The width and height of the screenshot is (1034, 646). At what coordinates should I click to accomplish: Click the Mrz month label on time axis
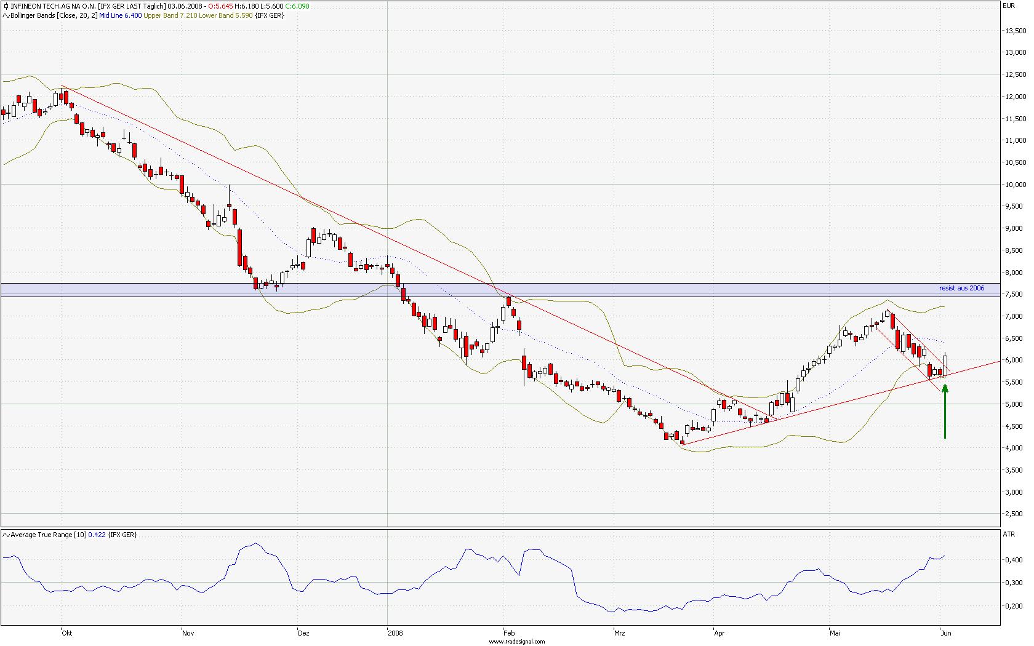click(x=620, y=632)
